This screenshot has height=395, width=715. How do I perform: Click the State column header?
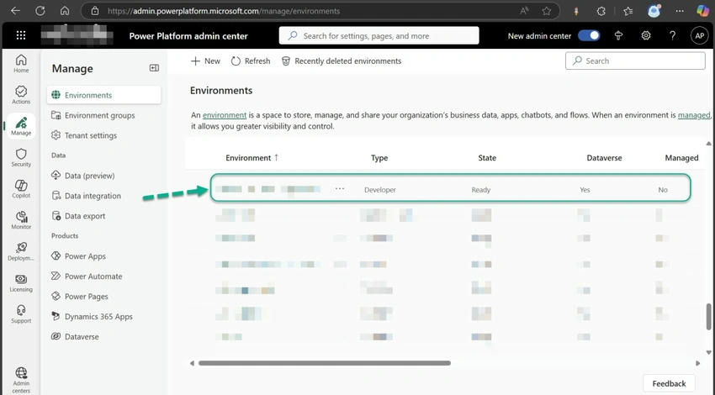pos(487,158)
